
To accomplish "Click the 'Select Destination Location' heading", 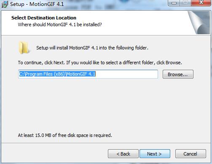I will (44, 18).
